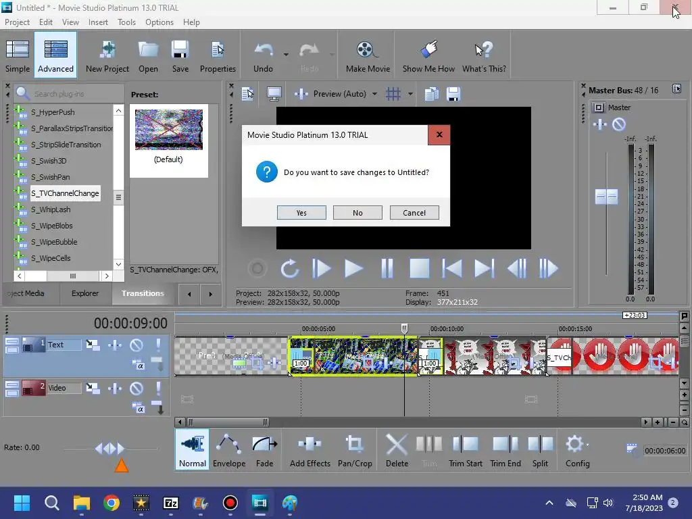Viewport: 692px width, 519px height.
Task: Click Trim Start icon
Action: pos(465,450)
